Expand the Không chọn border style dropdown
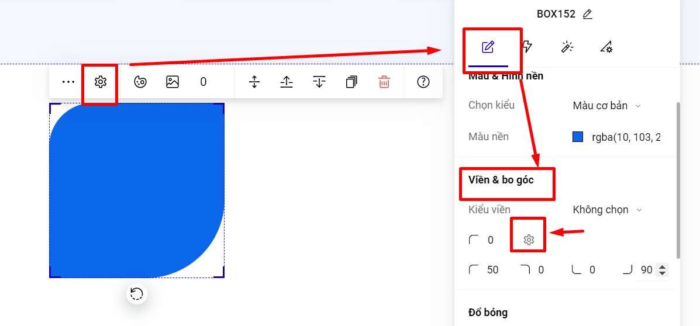Screen dimensions: 700x326 tap(607, 210)
